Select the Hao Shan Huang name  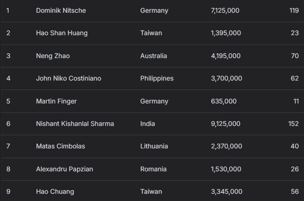point(62,33)
